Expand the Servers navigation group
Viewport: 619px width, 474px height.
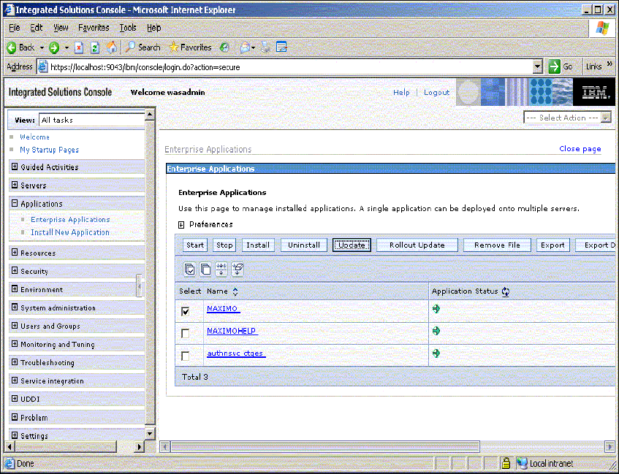click(x=15, y=186)
